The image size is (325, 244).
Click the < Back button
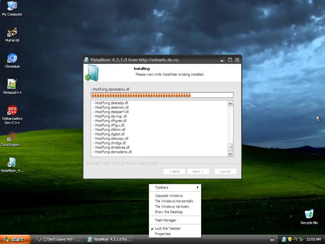tap(174, 172)
